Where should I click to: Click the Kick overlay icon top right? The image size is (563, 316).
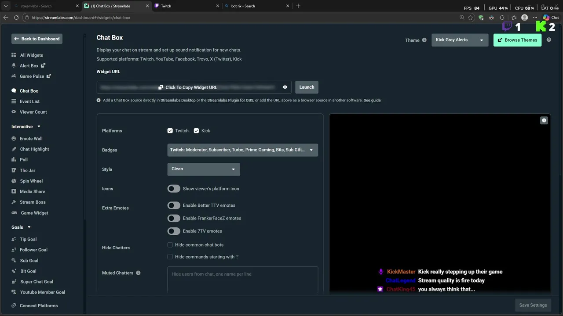[x=541, y=26]
